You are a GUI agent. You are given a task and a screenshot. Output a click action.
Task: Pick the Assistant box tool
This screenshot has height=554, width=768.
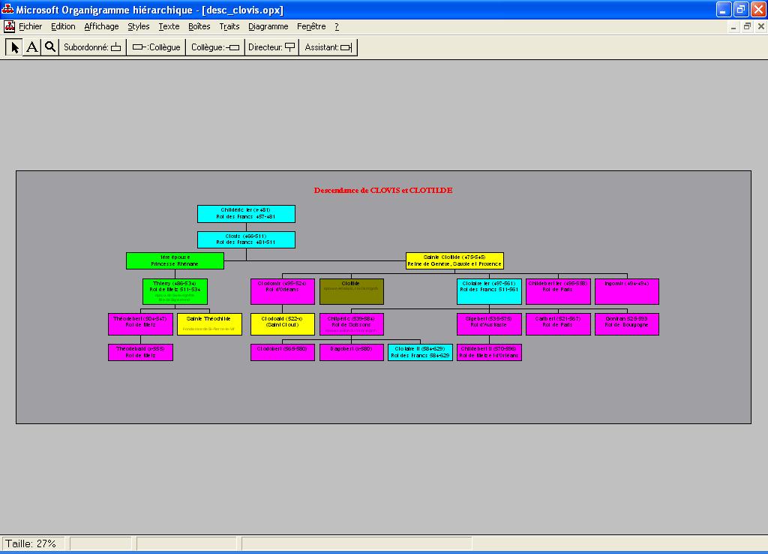tap(328, 47)
